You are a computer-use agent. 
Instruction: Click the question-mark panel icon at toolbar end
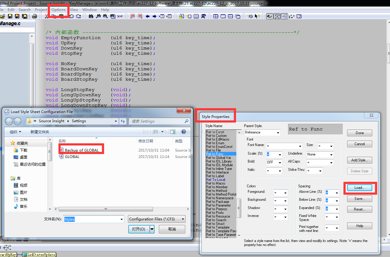point(299,16)
